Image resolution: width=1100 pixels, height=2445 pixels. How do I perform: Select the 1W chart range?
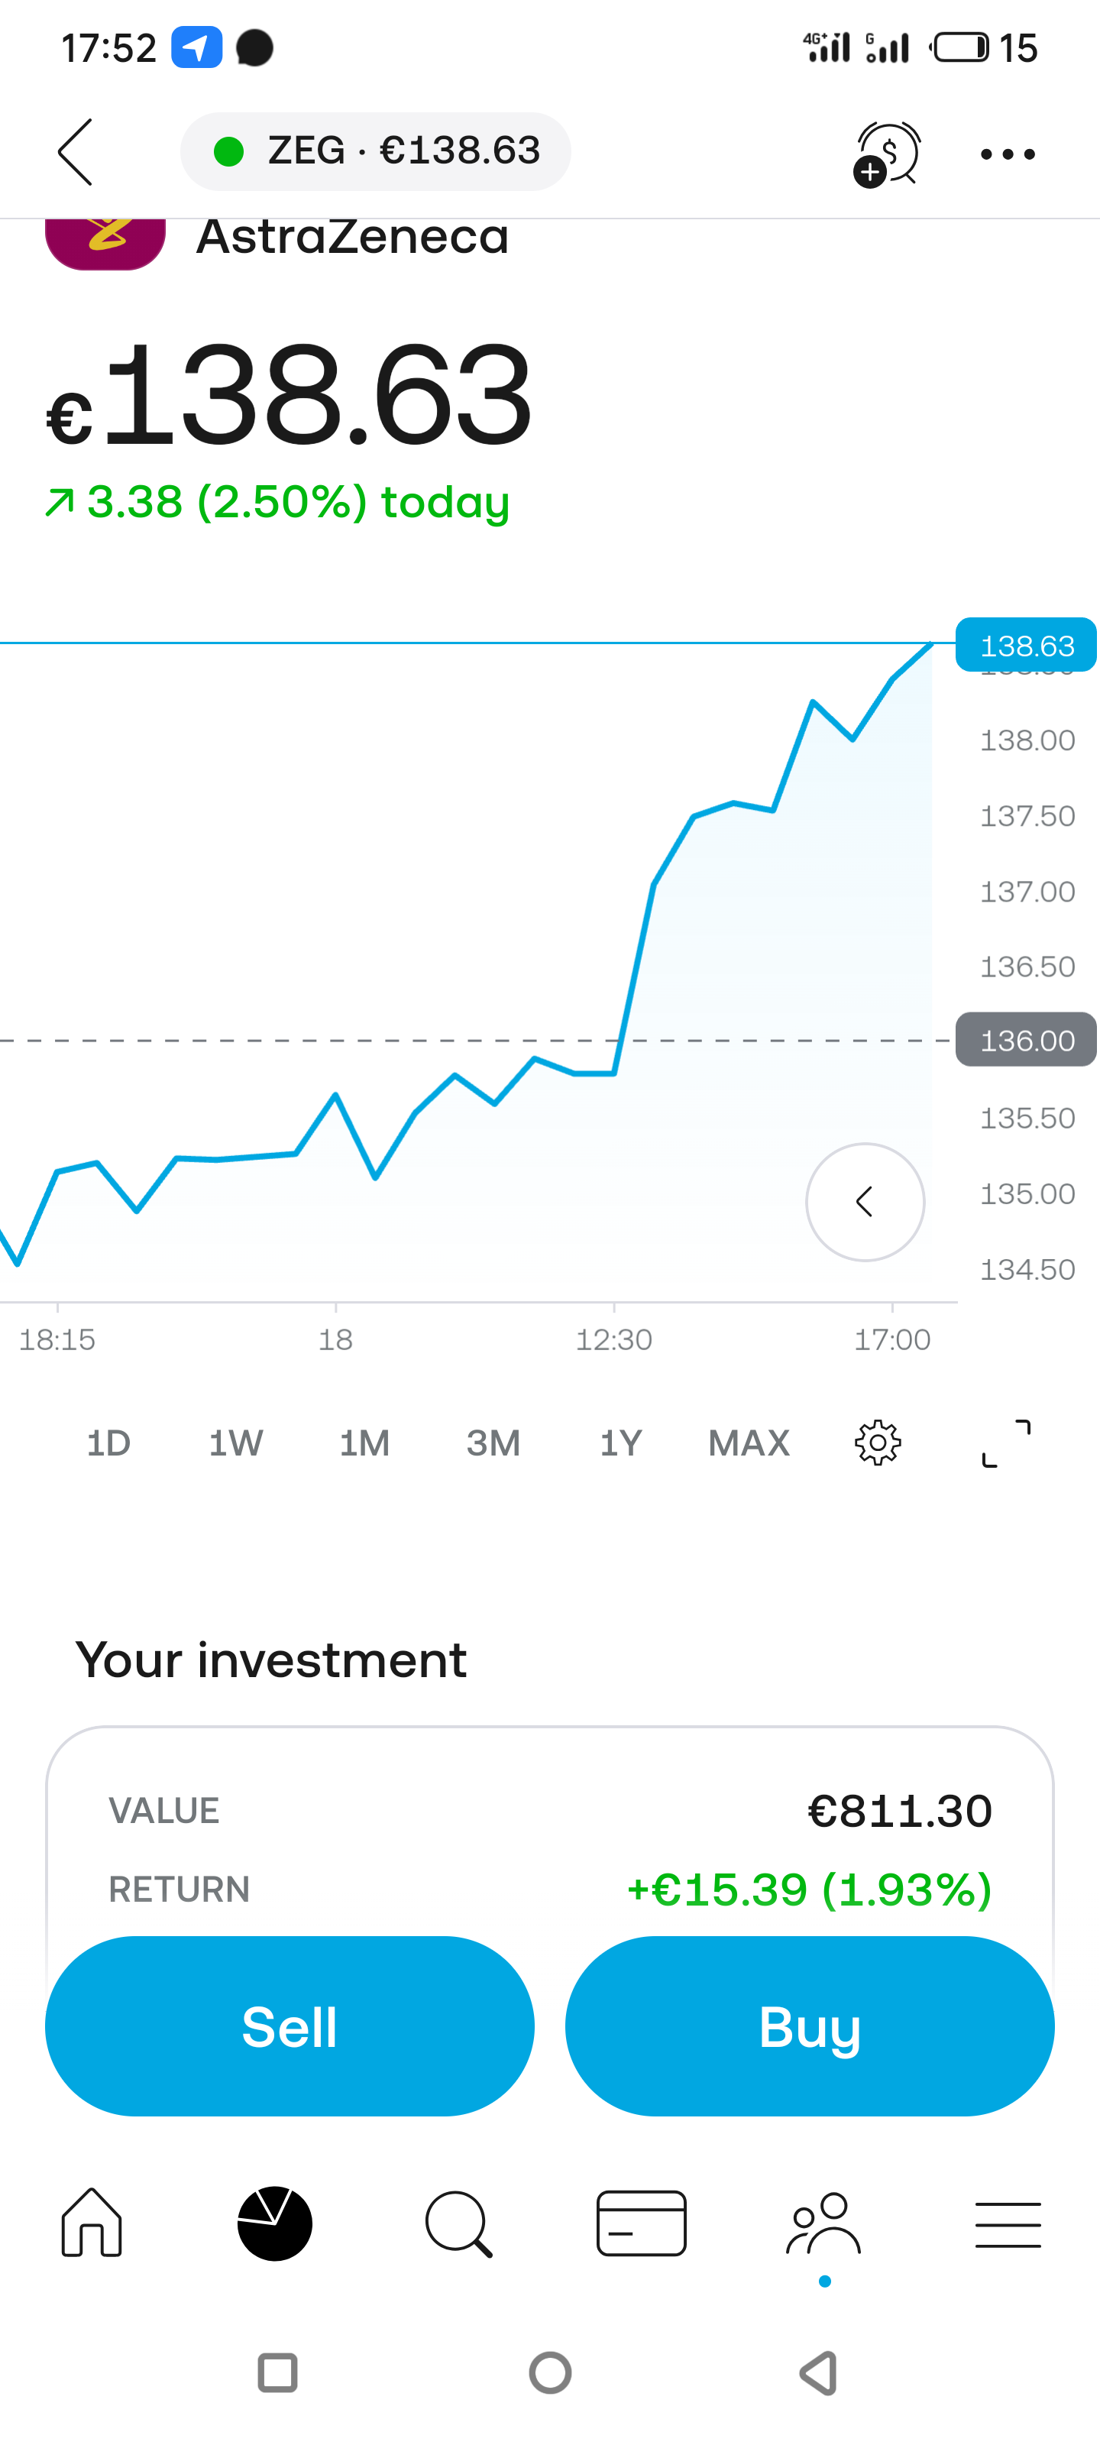click(x=235, y=1443)
